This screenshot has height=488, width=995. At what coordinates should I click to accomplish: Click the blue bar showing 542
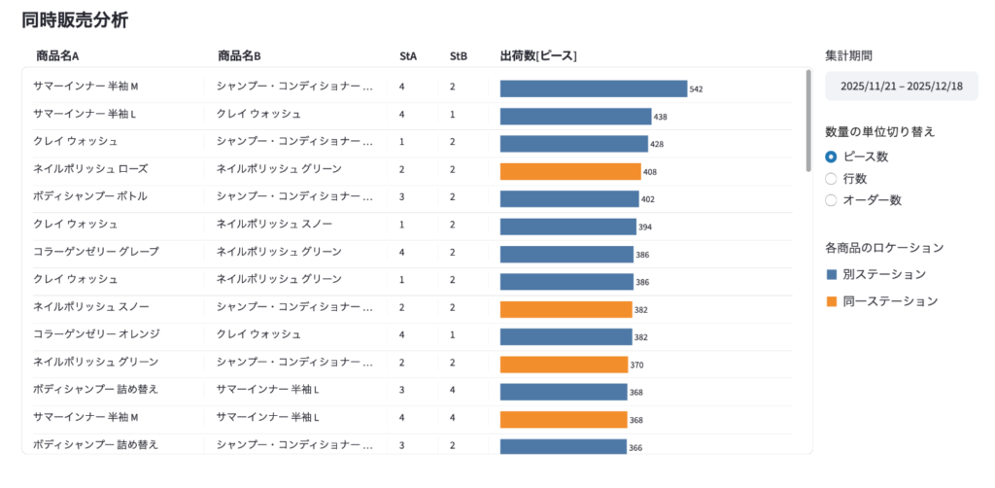tap(593, 88)
